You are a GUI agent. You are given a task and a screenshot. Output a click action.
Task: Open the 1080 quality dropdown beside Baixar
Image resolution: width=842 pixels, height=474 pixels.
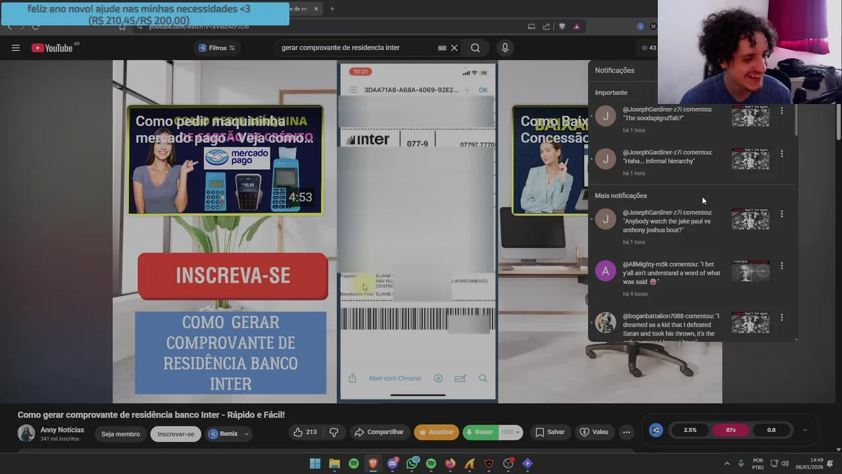click(510, 433)
